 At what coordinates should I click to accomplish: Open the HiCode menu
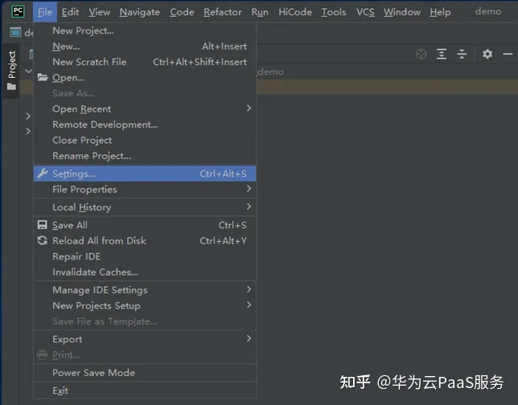click(295, 12)
